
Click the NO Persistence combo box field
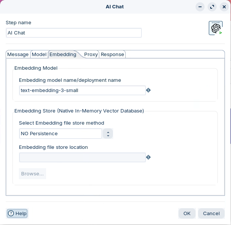60,134
